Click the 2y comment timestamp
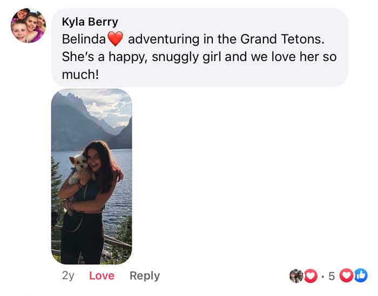Screen dimensions: 378x296 (x=68, y=276)
